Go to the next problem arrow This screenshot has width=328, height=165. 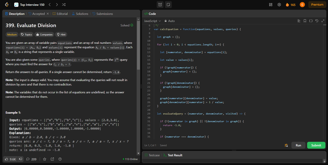[57, 5]
